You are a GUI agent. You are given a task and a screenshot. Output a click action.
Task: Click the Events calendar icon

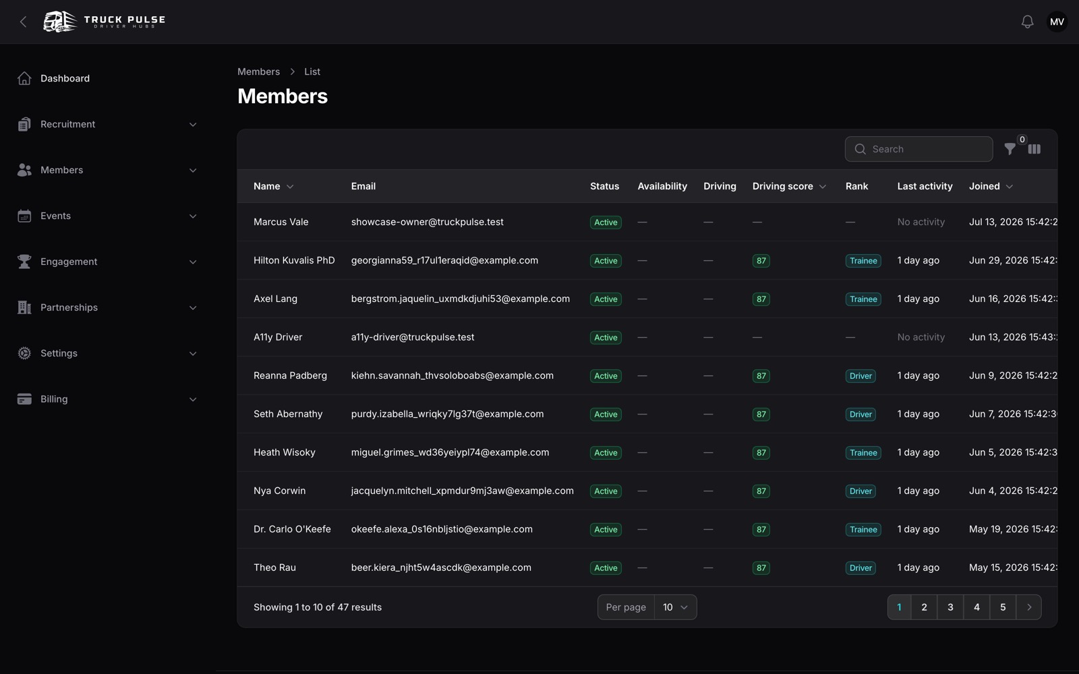click(x=24, y=216)
